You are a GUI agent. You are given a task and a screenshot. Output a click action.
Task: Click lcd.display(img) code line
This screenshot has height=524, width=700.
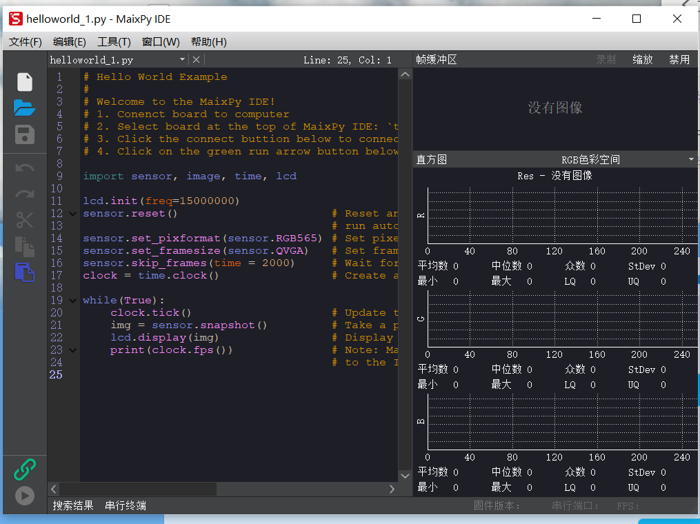point(165,338)
